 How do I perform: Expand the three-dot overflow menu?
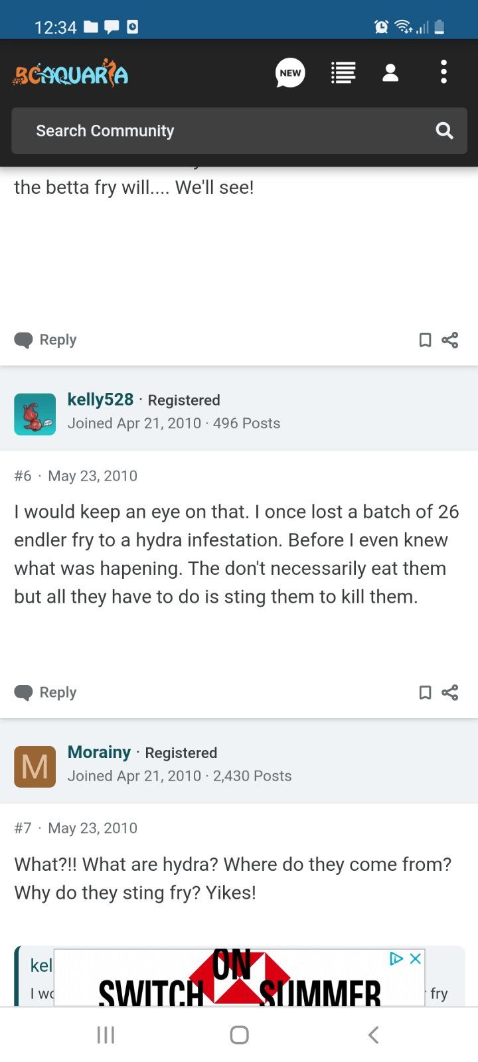[443, 72]
